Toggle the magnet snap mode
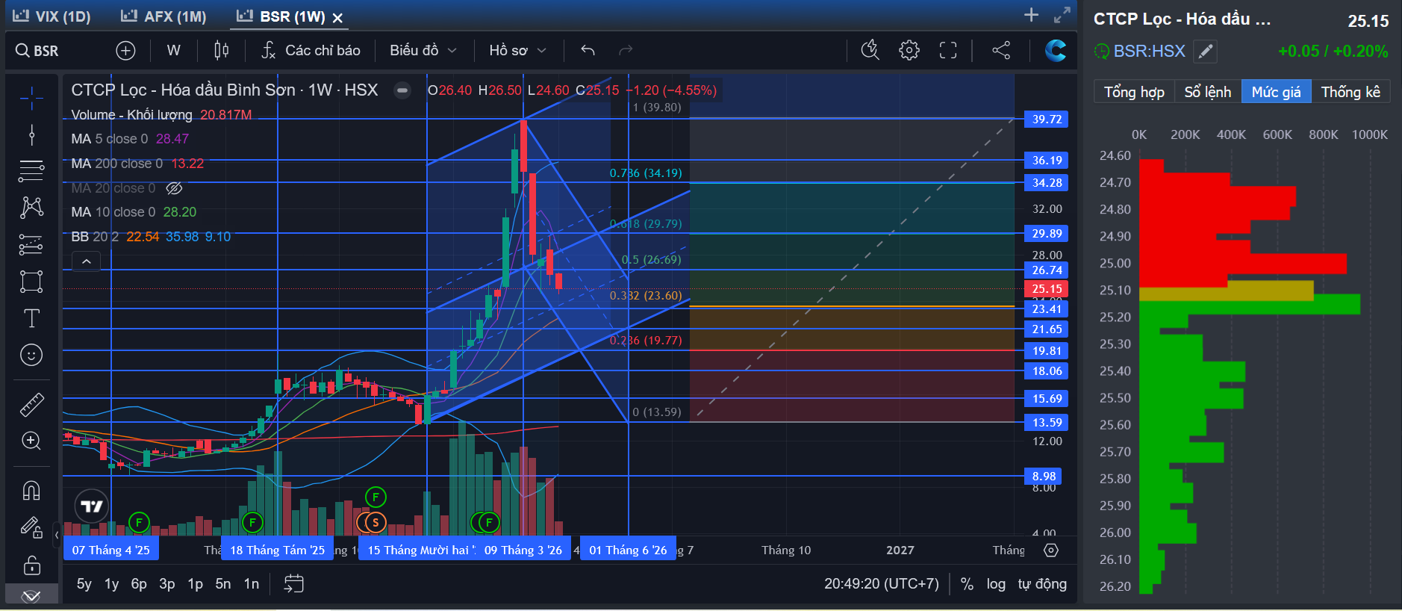The image size is (1402, 611). [x=31, y=490]
